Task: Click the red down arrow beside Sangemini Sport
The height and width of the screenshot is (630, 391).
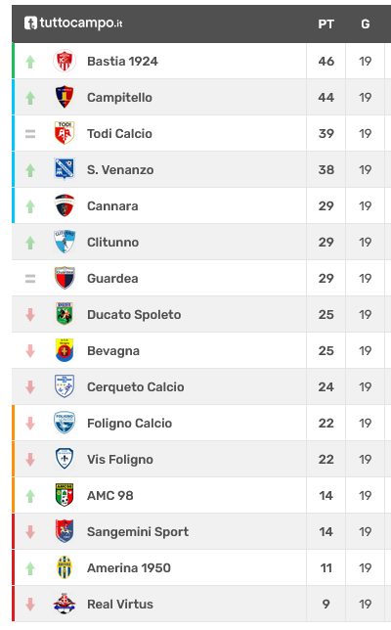Action: click(x=30, y=531)
